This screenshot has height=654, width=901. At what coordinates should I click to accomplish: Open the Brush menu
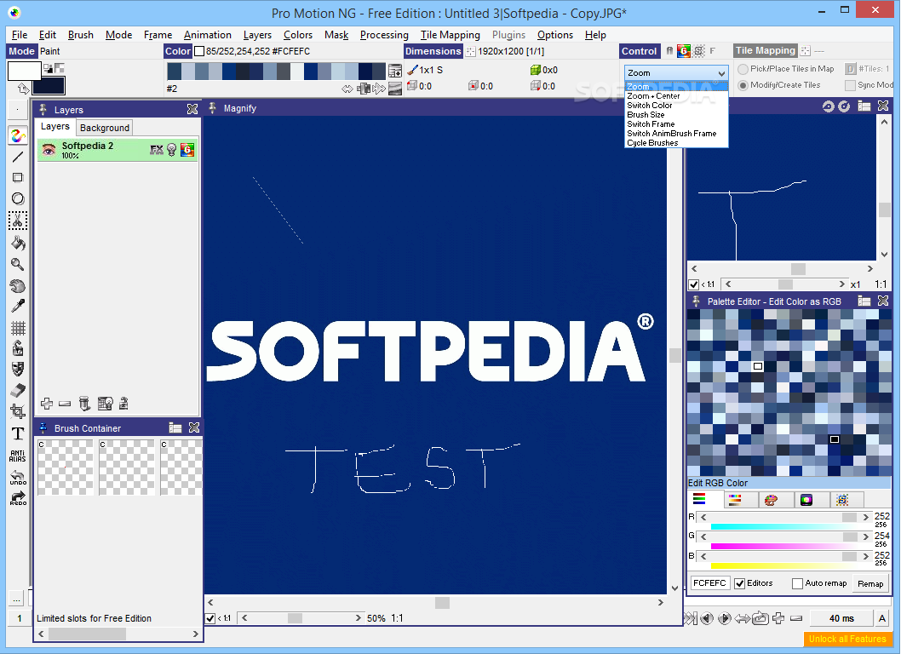80,34
